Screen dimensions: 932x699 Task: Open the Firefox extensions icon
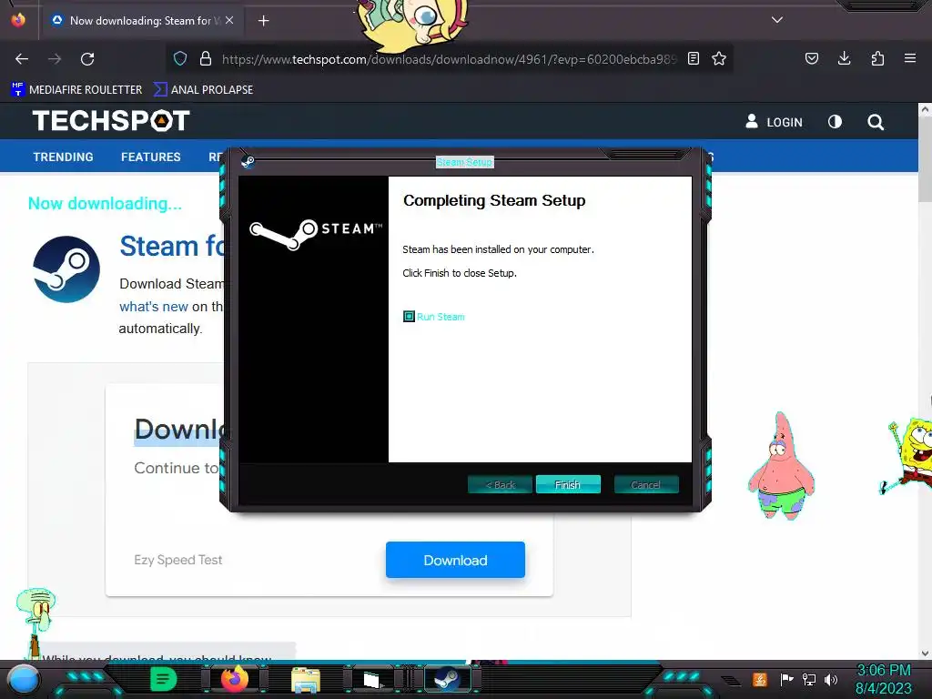(877, 58)
